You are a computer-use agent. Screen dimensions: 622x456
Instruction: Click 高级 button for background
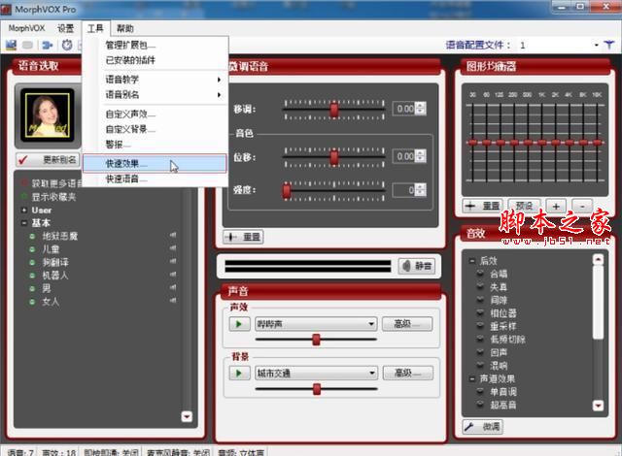pyautogui.click(x=408, y=373)
